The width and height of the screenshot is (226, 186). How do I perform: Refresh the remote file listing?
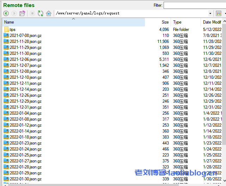pos(41,13)
